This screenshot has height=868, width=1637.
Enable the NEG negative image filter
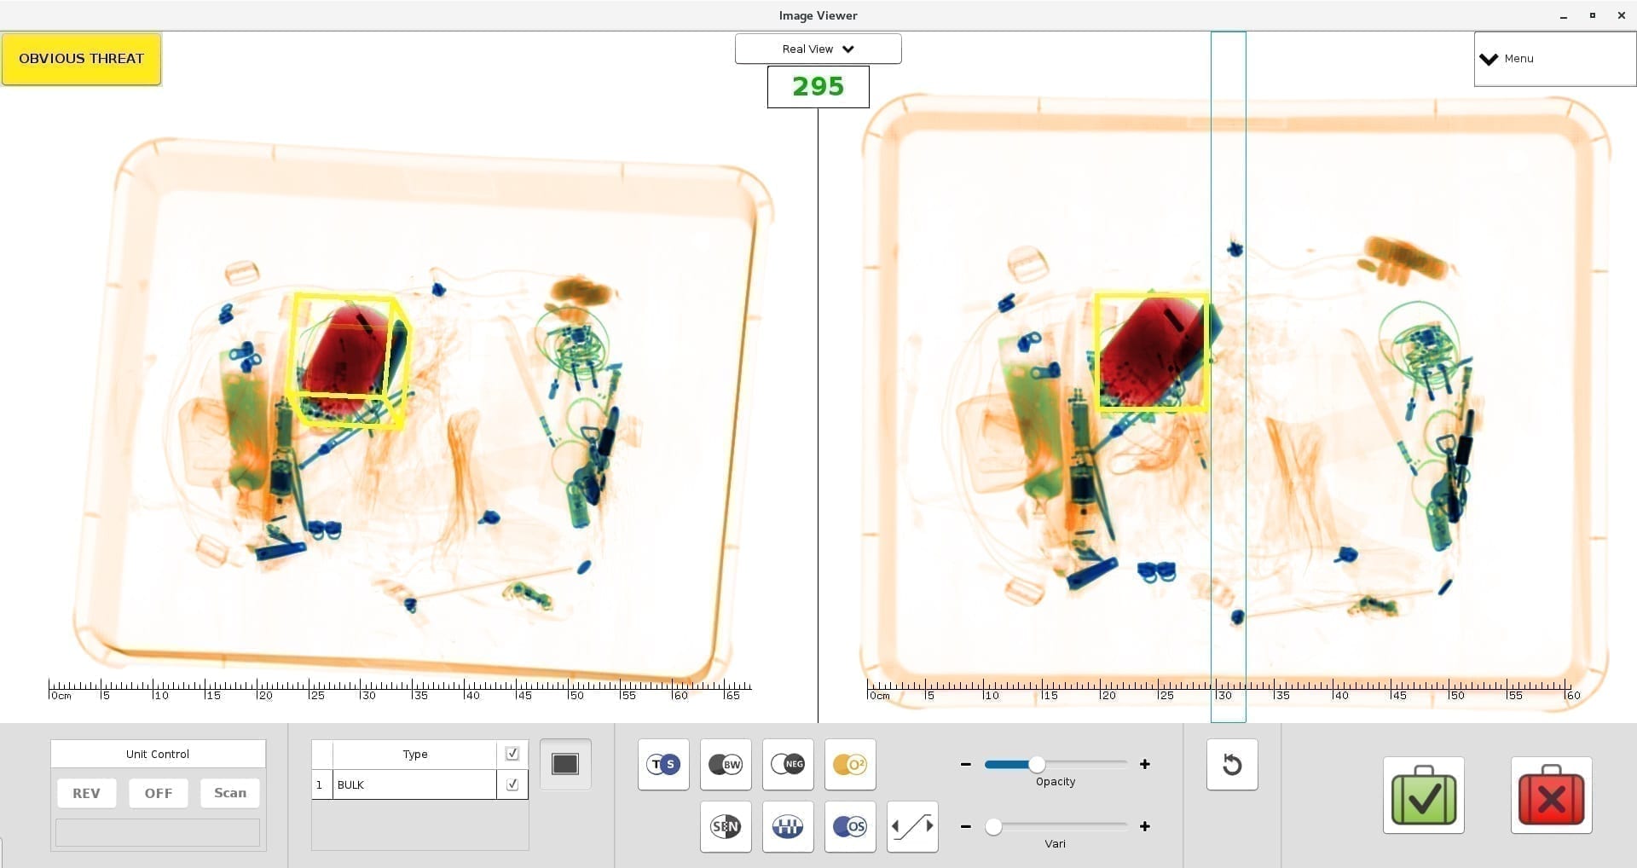(x=787, y=764)
